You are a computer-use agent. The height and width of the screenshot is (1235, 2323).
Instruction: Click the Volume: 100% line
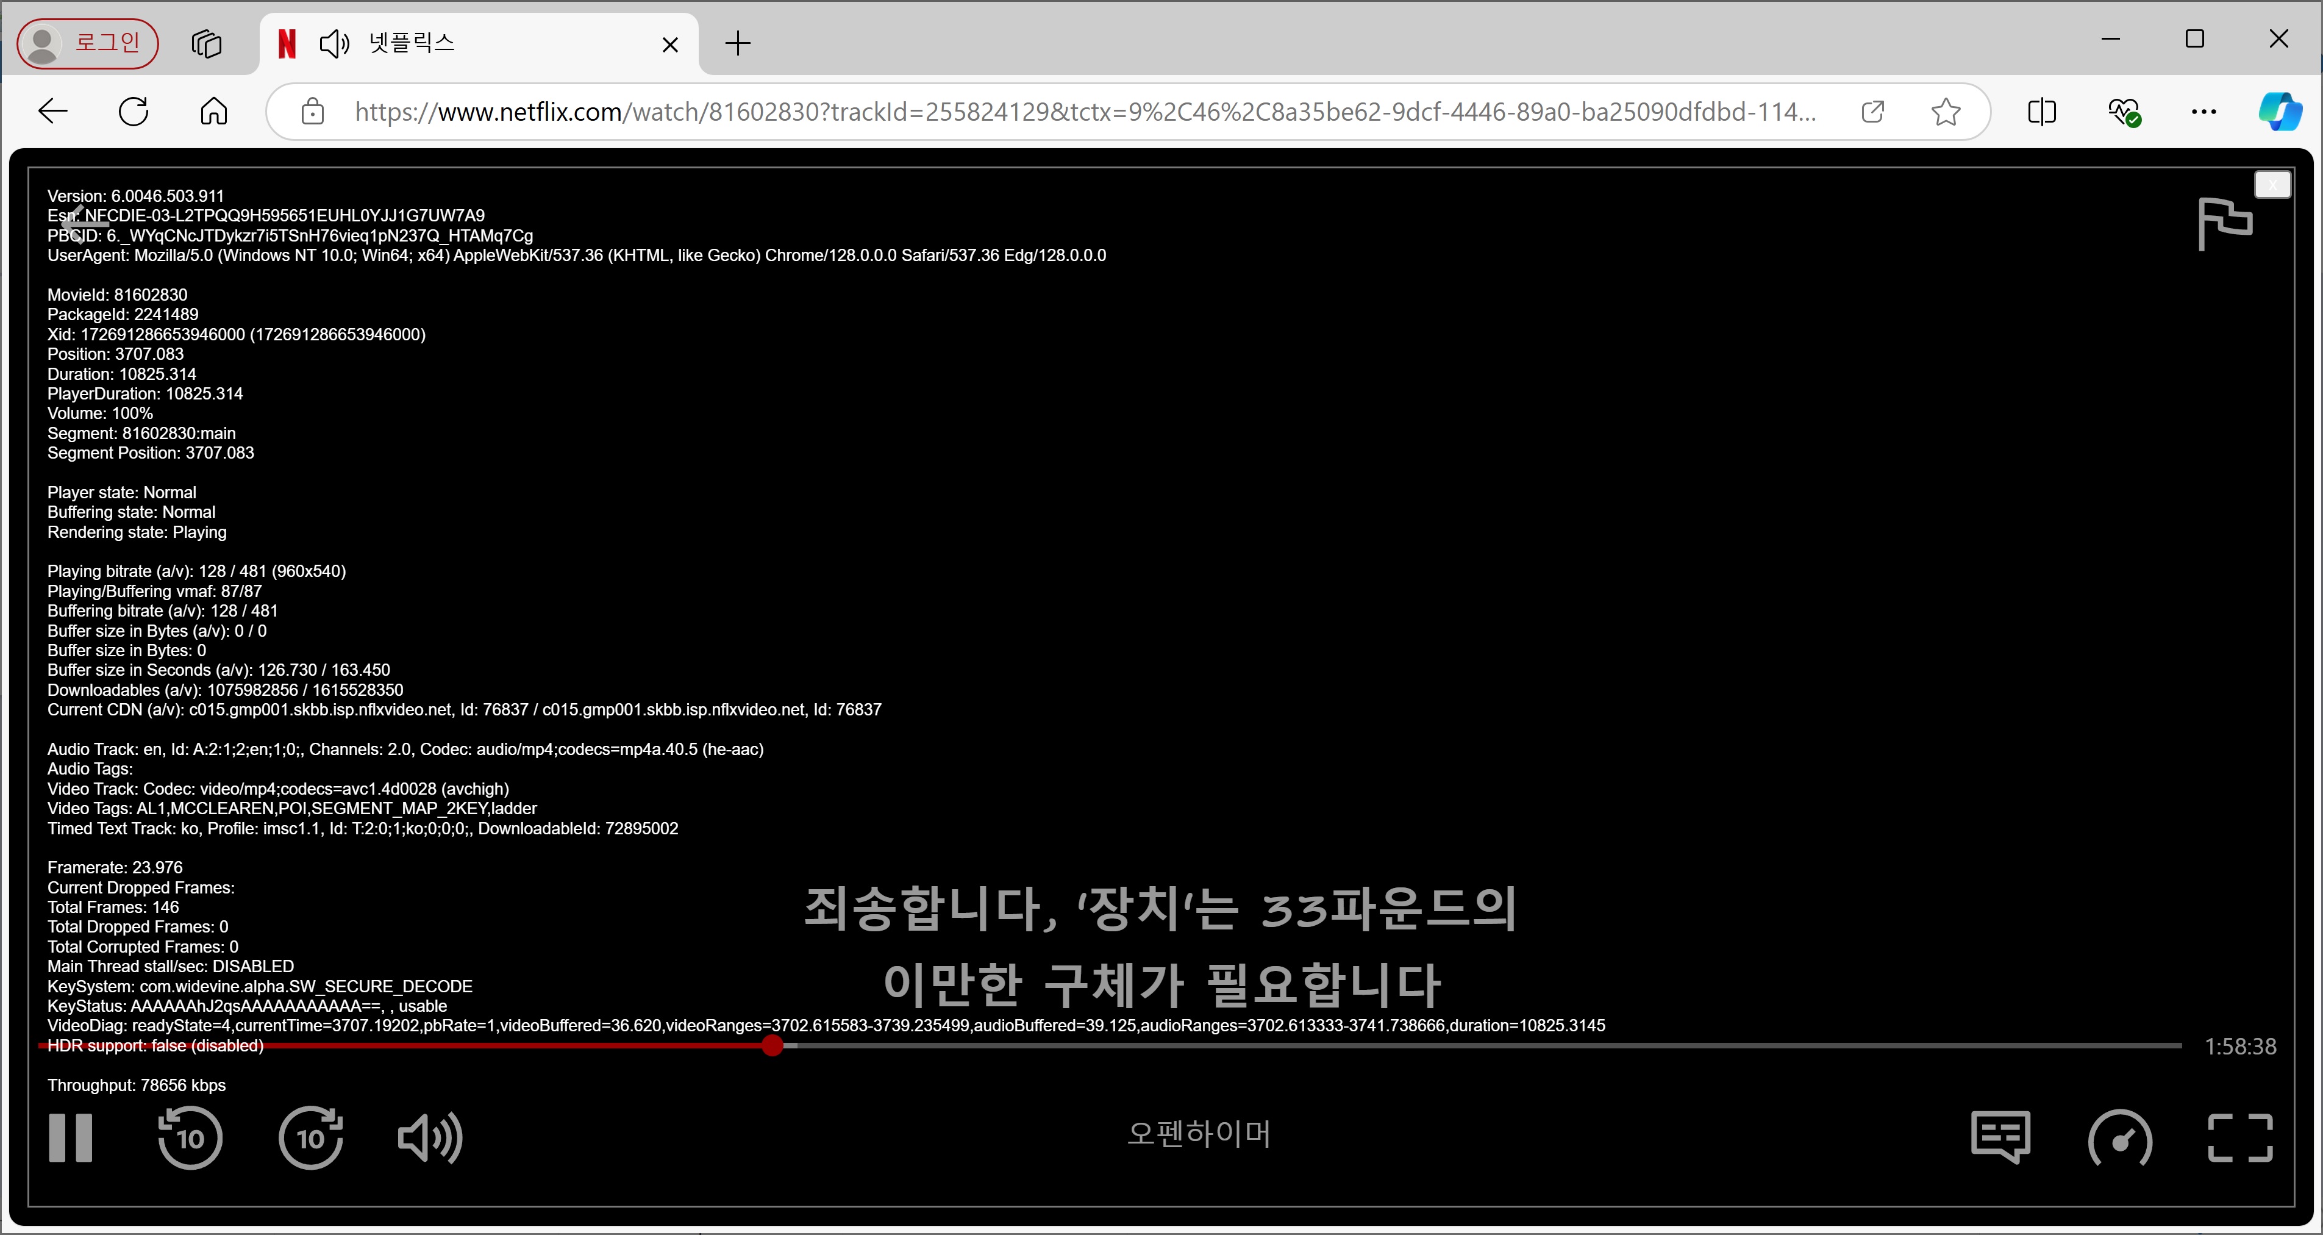[100, 413]
